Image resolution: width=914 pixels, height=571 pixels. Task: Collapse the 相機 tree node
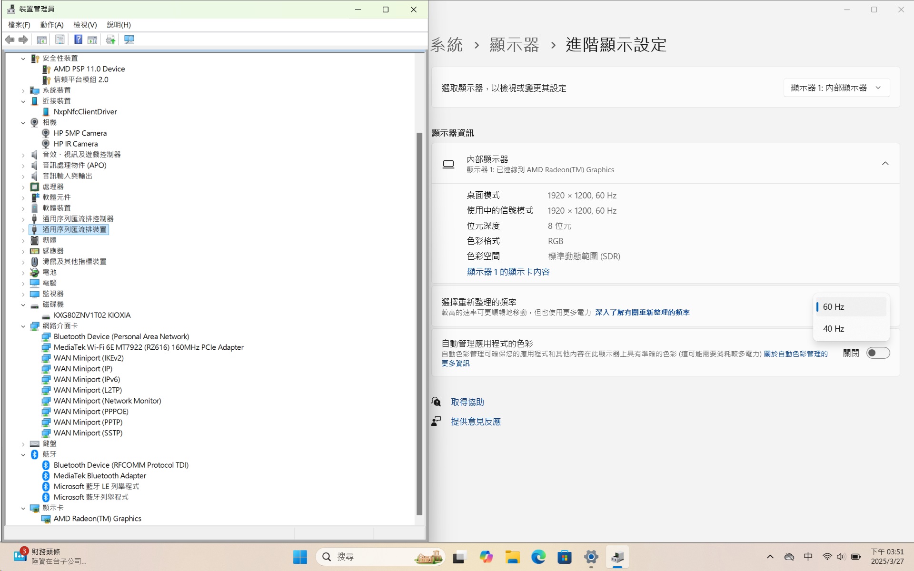[x=23, y=123]
